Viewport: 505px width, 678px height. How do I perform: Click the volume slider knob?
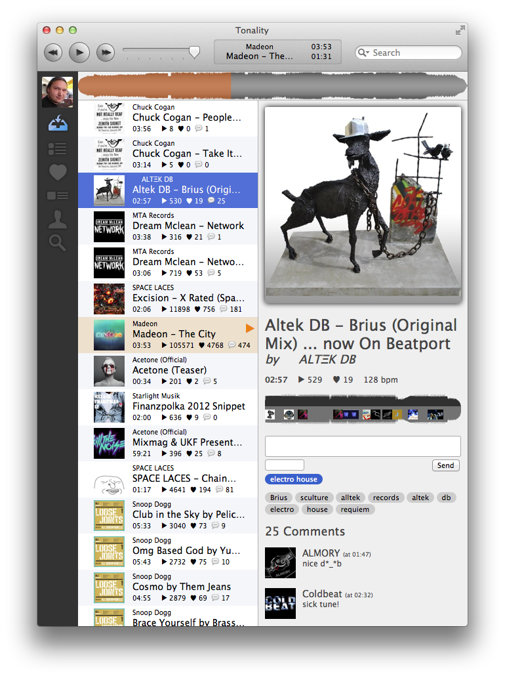[x=194, y=52]
